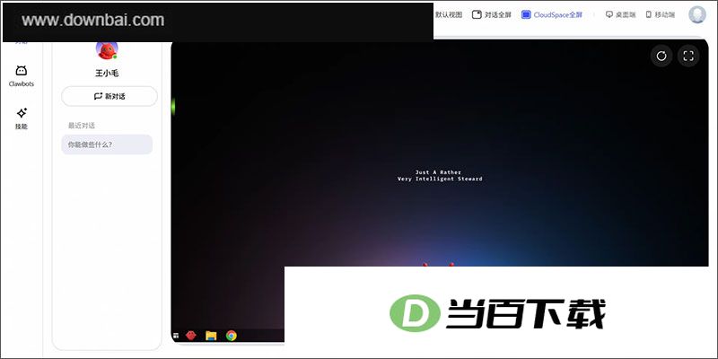The width and height of the screenshot is (718, 359).
Task: Open the Clawbots section in sidebar
Action: pyautogui.click(x=21, y=75)
